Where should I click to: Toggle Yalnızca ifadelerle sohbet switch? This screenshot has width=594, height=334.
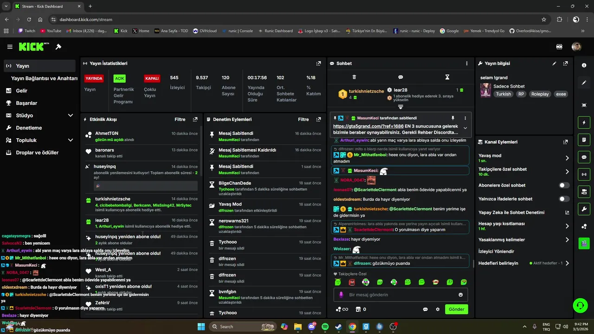(564, 199)
